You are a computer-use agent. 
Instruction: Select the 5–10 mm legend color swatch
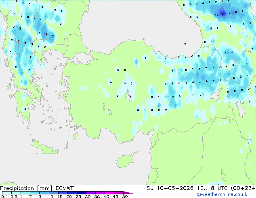[44, 193]
